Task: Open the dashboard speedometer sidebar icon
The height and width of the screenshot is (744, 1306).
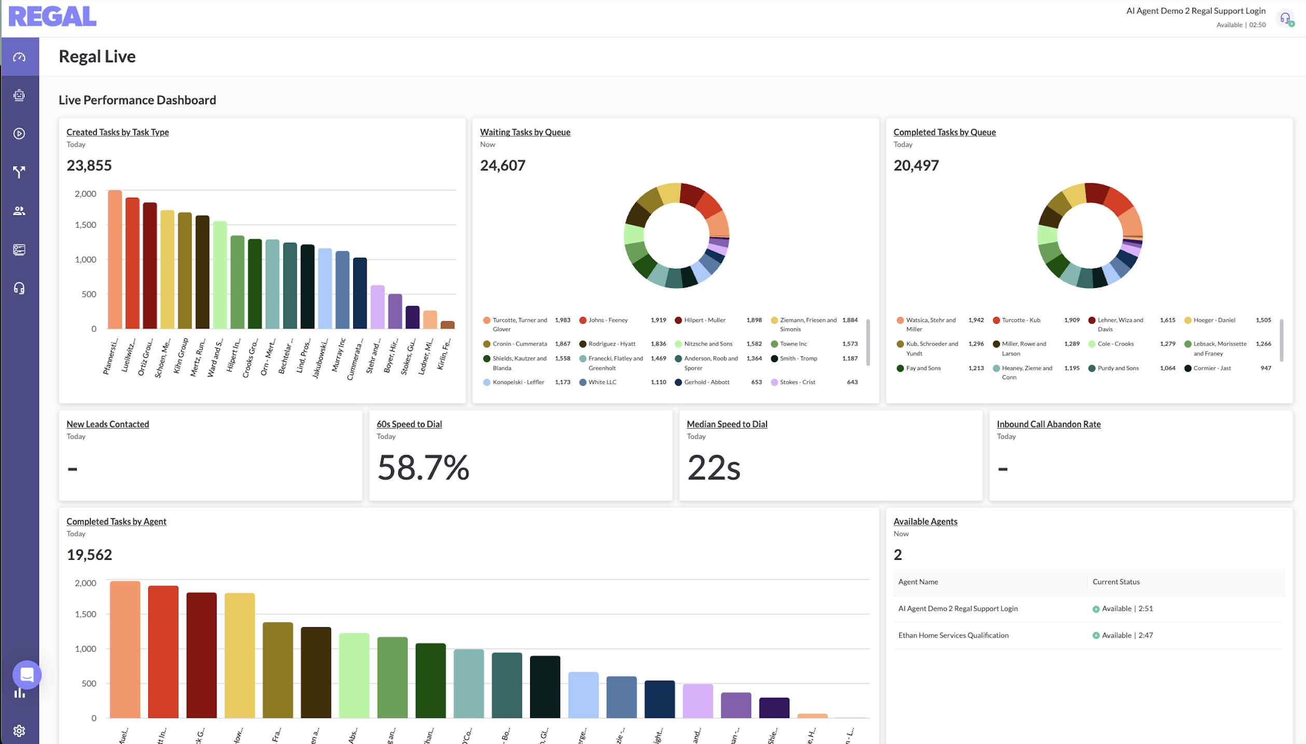Action: (x=19, y=57)
